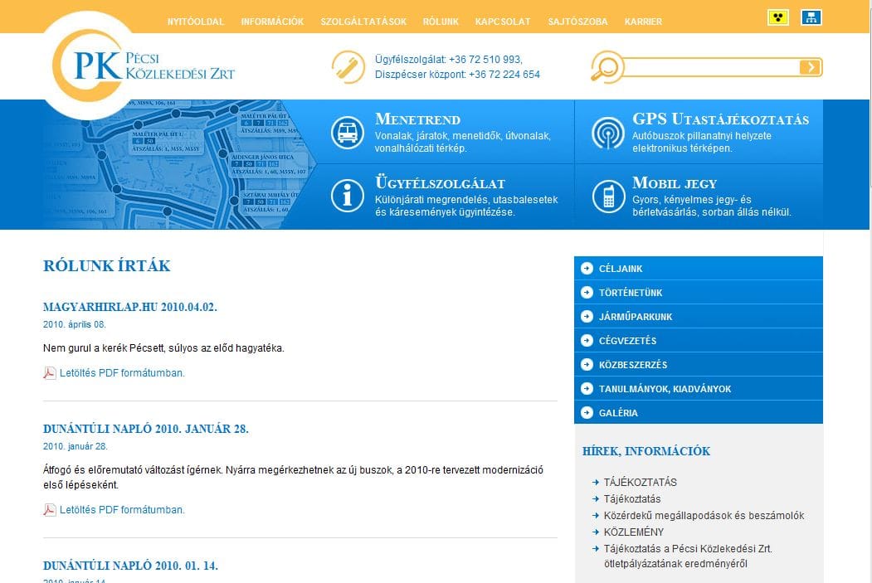Image resolution: width=872 pixels, height=583 pixels.
Task: Select Történetünk in side menu
Action: (x=699, y=293)
